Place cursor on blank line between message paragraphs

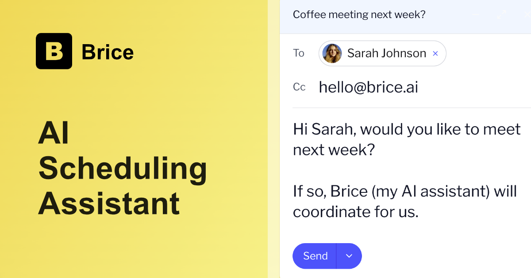pyautogui.click(x=398, y=171)
